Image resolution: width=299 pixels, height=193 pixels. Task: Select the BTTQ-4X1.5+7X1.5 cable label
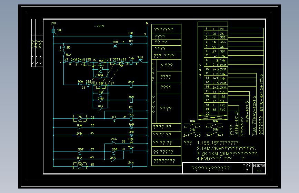pyautogui.click(x=261, y=93)
